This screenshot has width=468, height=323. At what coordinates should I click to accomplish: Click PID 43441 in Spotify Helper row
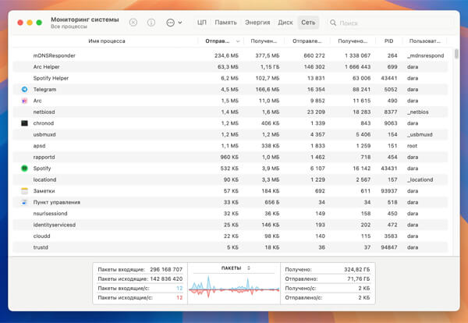[x=389, y=78]
